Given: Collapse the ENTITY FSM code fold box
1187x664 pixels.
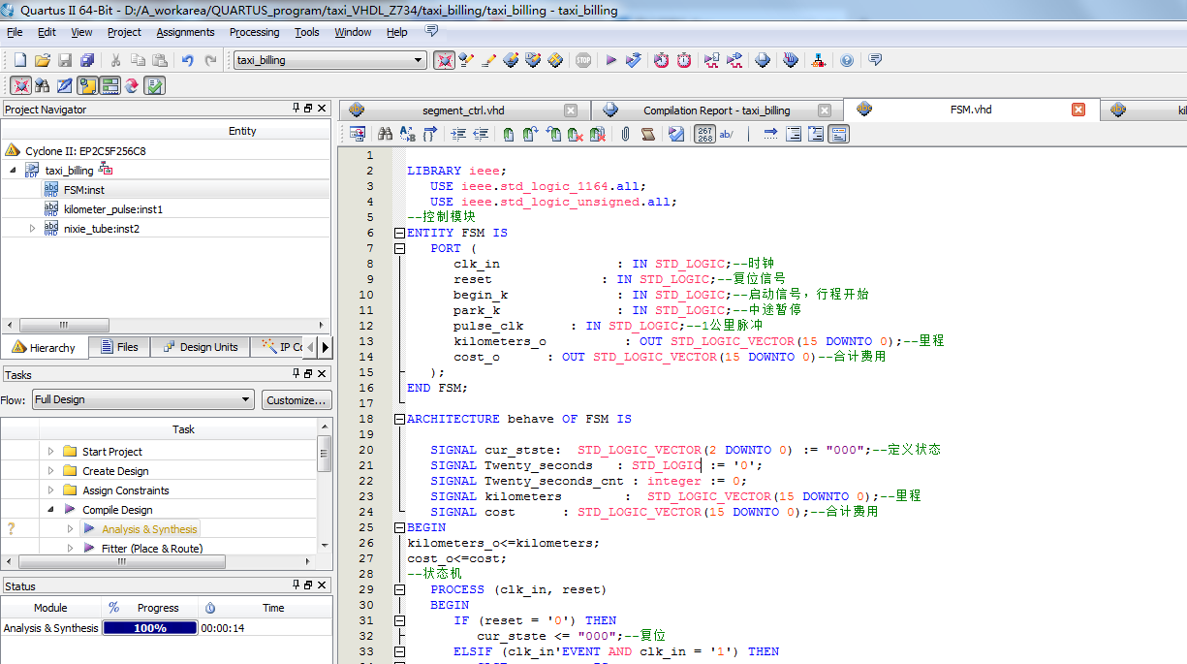Looking at the screenshot, I should (x=398, y=233).
